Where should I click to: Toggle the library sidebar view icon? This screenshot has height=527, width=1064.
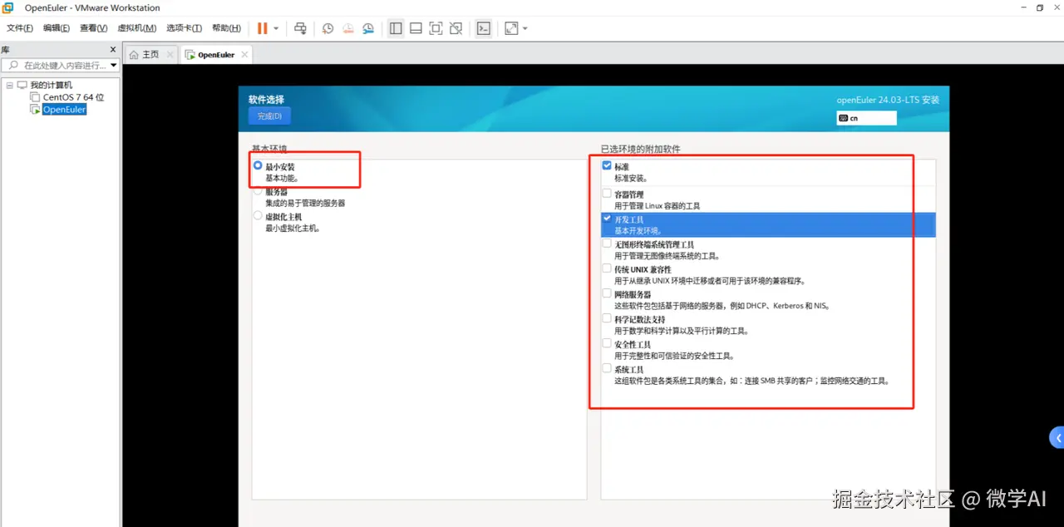tap(396, 28)
